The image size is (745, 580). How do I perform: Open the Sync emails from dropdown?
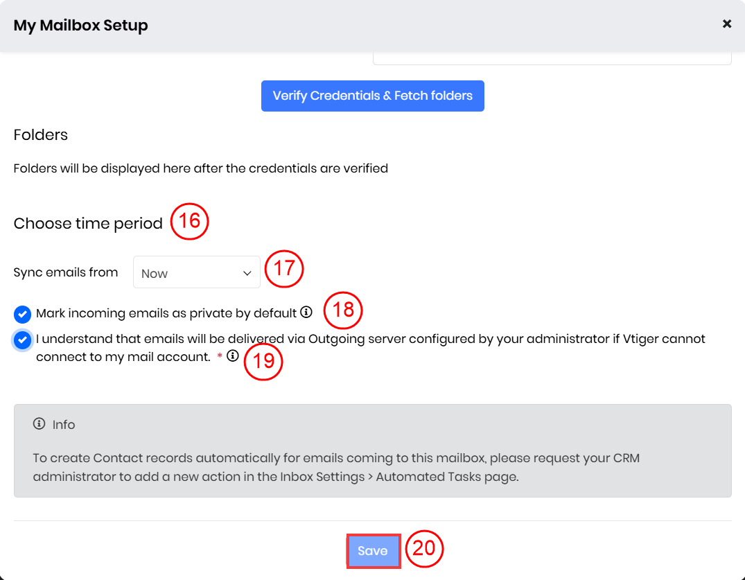pos(196,272)
